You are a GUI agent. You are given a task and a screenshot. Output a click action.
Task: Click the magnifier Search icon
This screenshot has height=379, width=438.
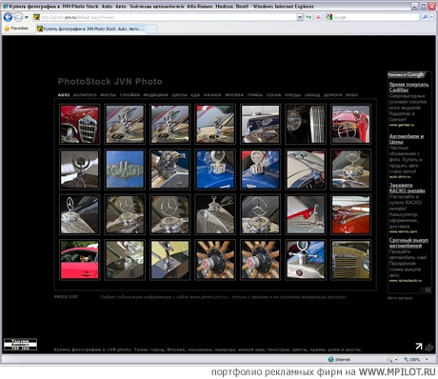pyautogui.click(x=425, y=17)
